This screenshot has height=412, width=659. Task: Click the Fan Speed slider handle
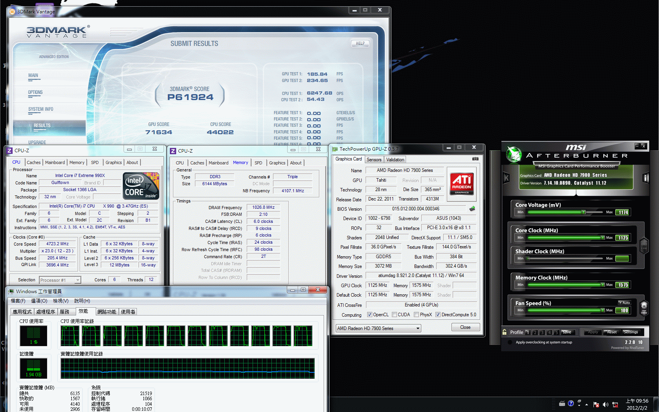(x=603, y=310)
